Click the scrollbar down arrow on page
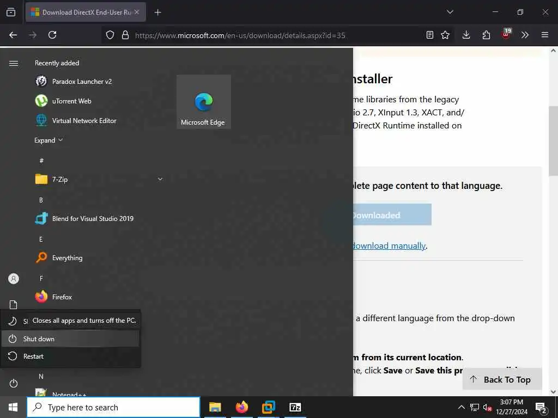The image size is (558, 418). [x=553, y=392]
